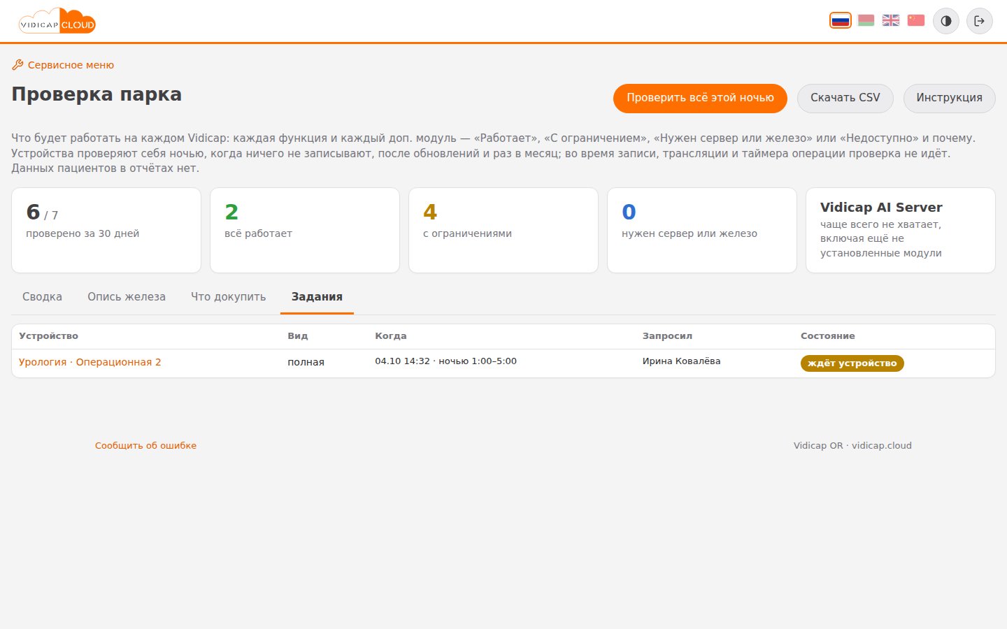1007x629 pixels.
Task: Toggle the contrast theme button
Action: point(946,21)
